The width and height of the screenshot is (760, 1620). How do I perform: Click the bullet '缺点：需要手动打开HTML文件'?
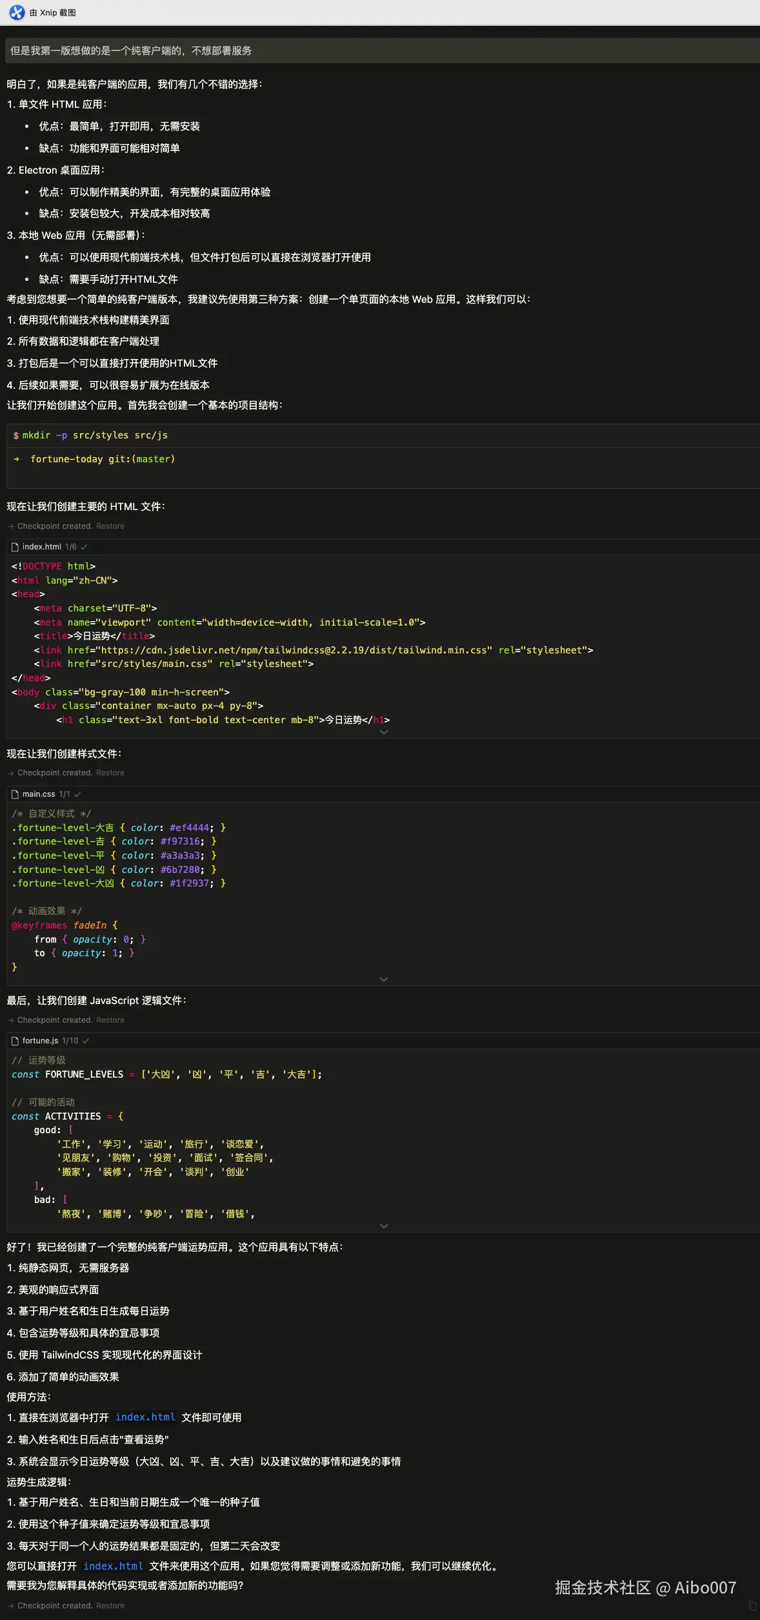pyautogui.click(x=108, y=280)
